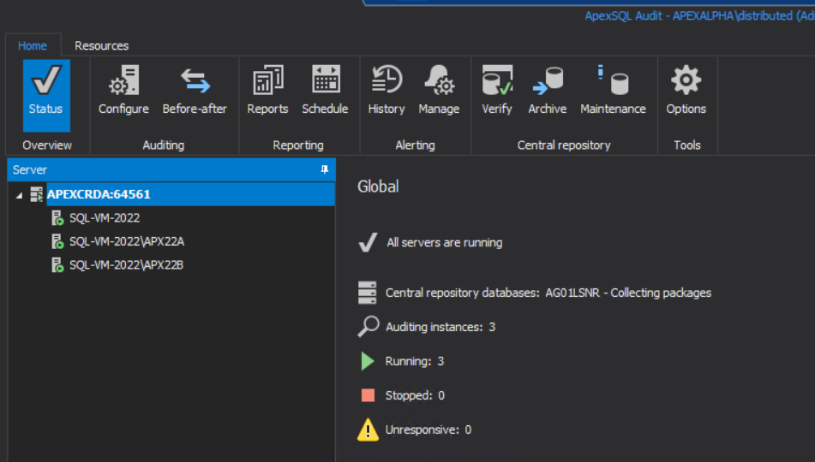Open the Reports icon
The width and height of the screenshot is (815, 462).
coord(267,80)
